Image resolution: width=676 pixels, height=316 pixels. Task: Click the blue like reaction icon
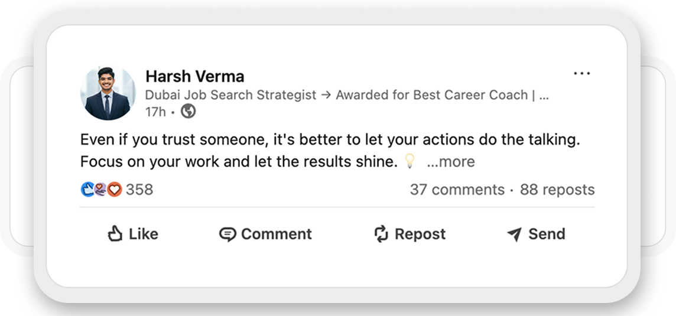(x=87, y=190)
